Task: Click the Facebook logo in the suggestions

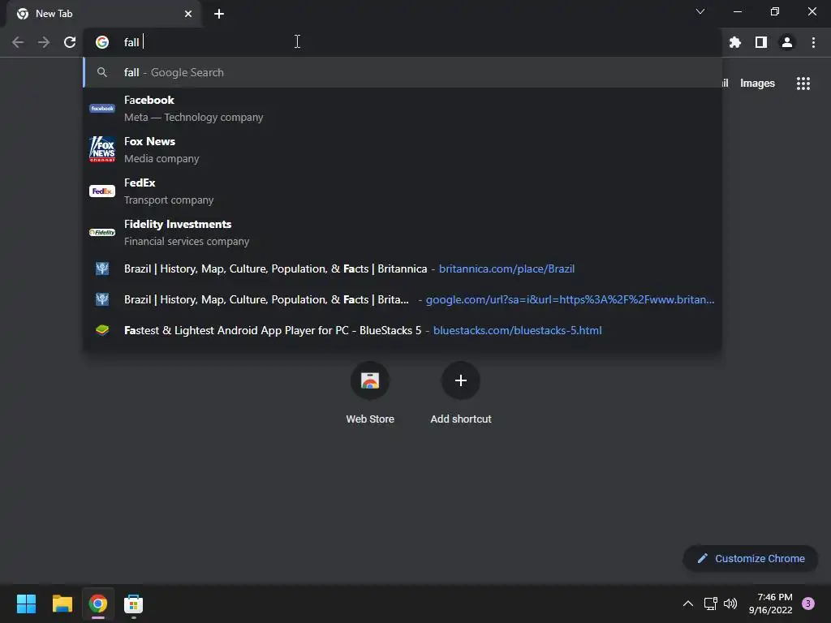Action: 102,108
